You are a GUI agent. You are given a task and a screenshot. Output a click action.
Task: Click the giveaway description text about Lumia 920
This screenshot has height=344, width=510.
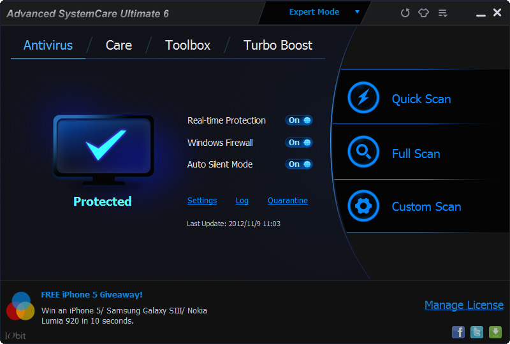(124, 316)
